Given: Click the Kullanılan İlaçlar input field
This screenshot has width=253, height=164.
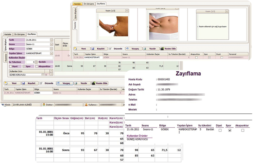Looking at the screenshot, I should pyautogui.click(x=39, y=57).
